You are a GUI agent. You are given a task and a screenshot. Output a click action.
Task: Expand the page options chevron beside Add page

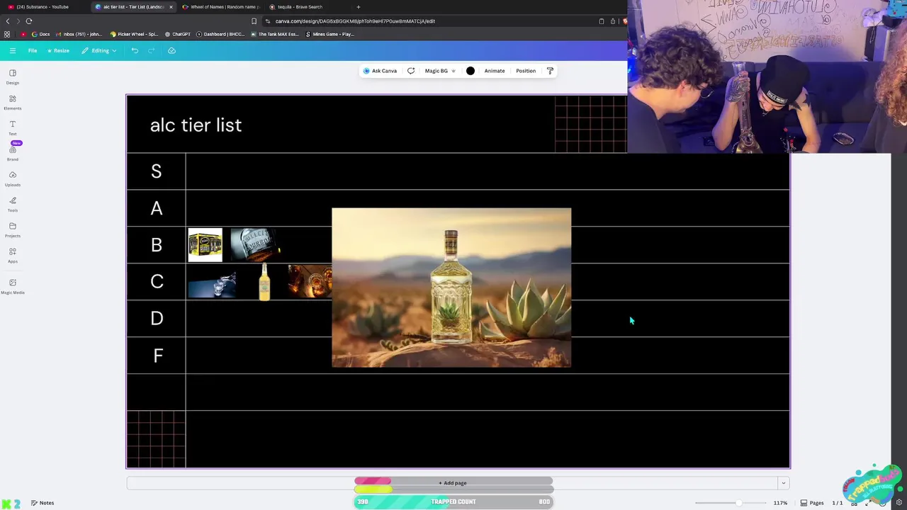tap(783, 483)
